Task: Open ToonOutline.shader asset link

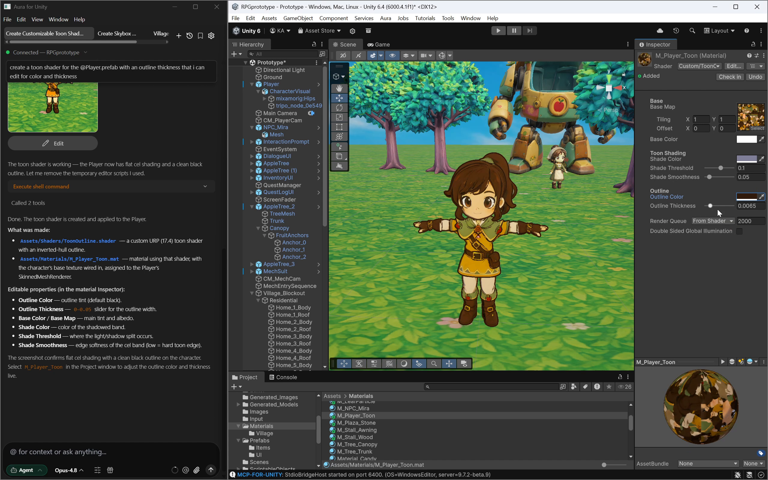Action: coord(68,241)
